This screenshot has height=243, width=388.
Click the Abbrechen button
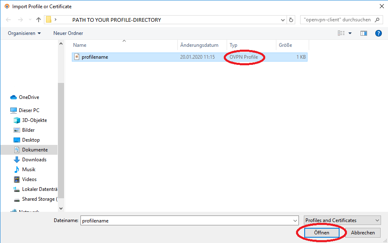point(363,232)
